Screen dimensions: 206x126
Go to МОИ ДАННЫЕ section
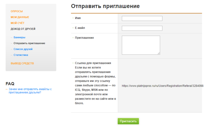tap(20, 17)
